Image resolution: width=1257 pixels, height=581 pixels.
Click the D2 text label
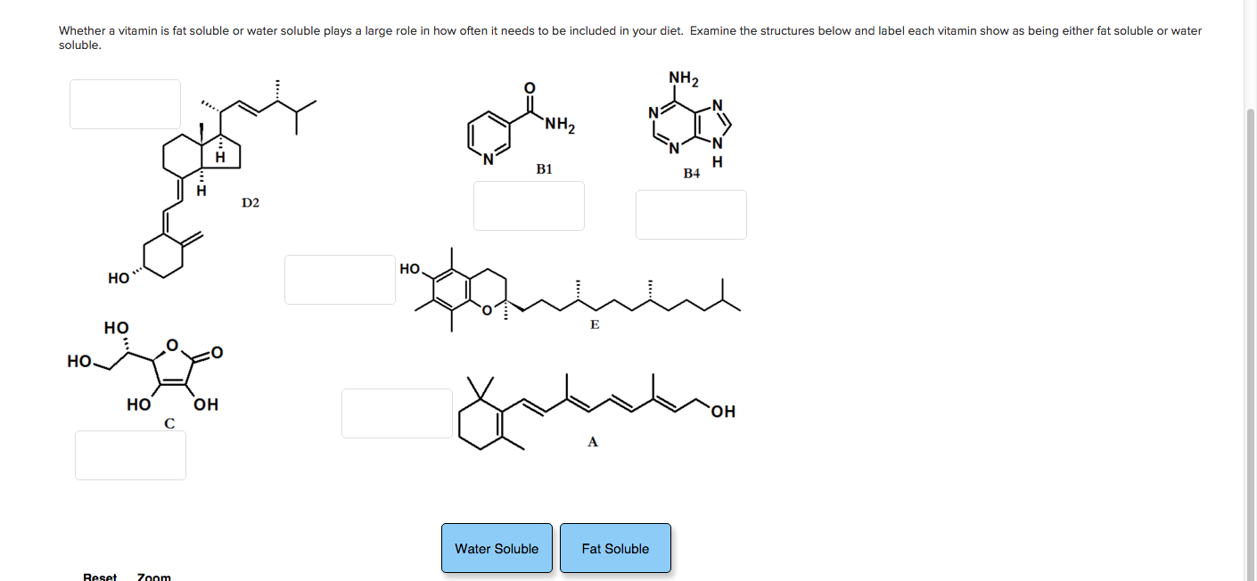tap(251, 203)
